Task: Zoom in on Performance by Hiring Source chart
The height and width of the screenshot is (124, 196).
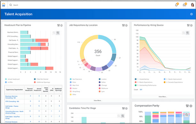Action: [187, 33]
